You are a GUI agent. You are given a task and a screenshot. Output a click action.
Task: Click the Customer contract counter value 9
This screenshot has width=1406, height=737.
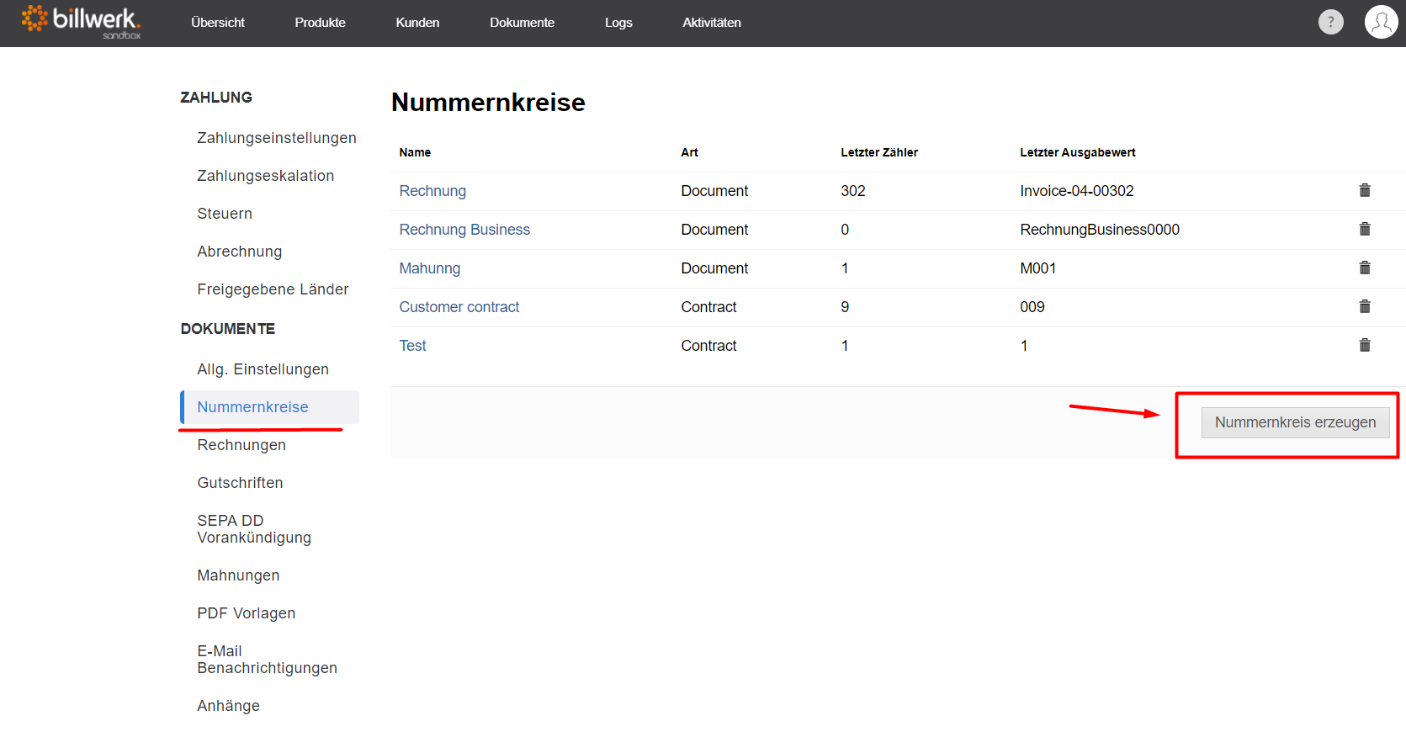[845, 307]
